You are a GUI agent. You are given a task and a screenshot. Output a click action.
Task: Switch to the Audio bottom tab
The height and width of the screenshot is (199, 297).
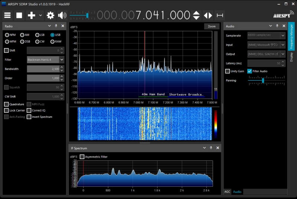coord(237,192)
